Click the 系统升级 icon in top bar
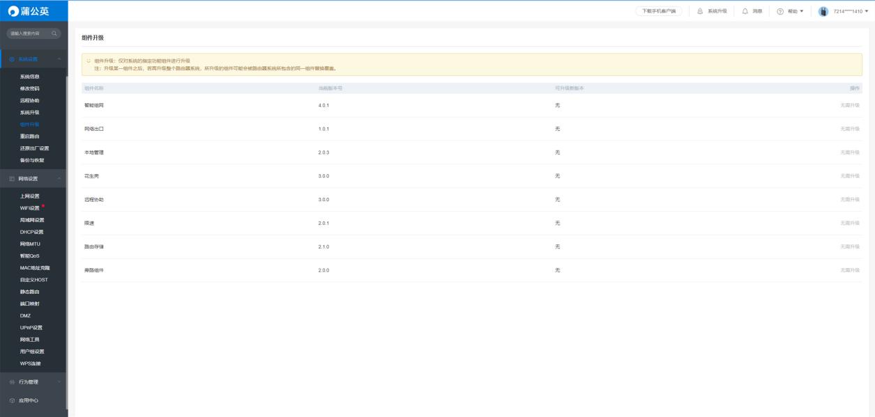Viewport: 875px width, 417px height. 700,11
